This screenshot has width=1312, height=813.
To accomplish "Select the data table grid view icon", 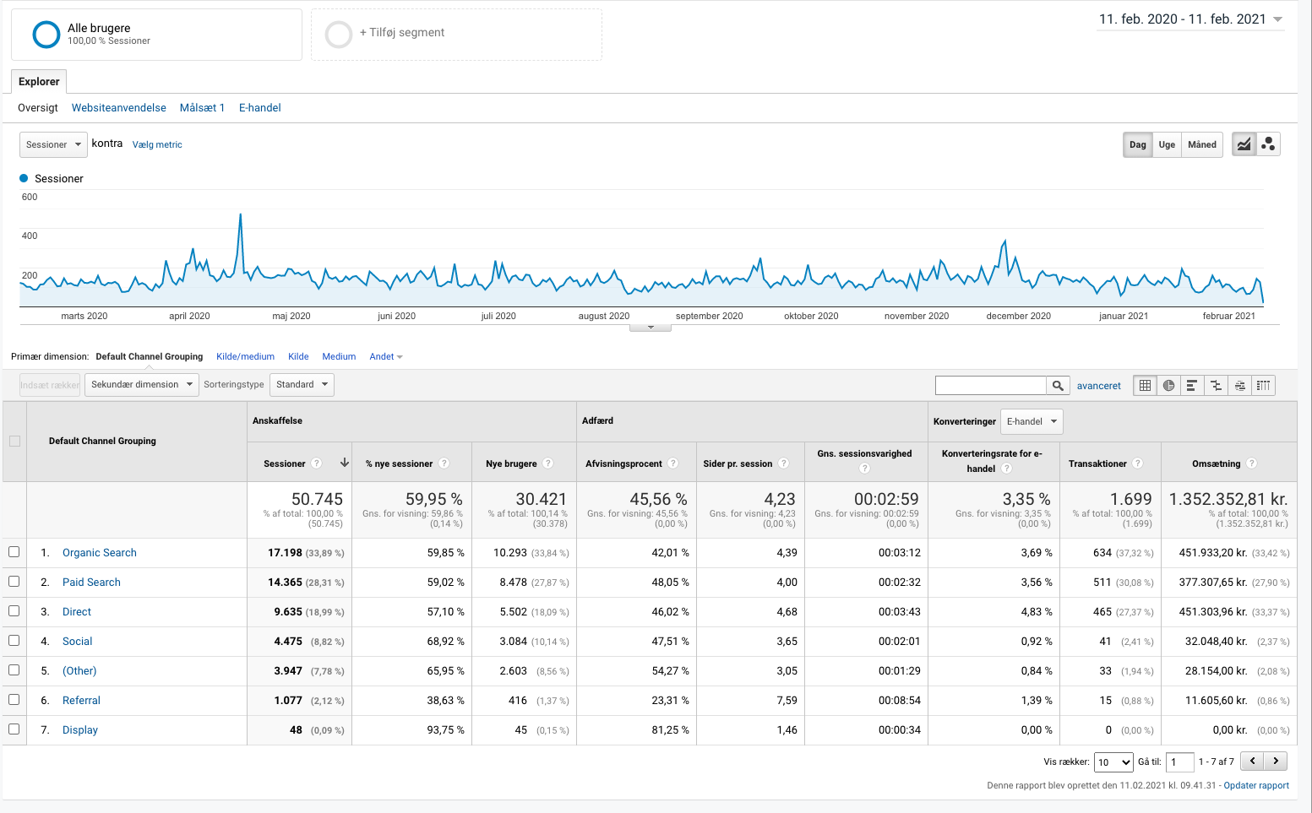I will click(x=1145, y=386).
